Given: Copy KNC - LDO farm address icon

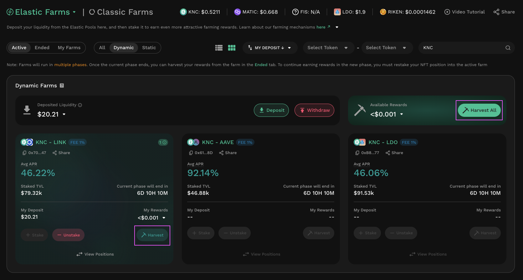Looking at the screenshot, I should click(357, 153).
